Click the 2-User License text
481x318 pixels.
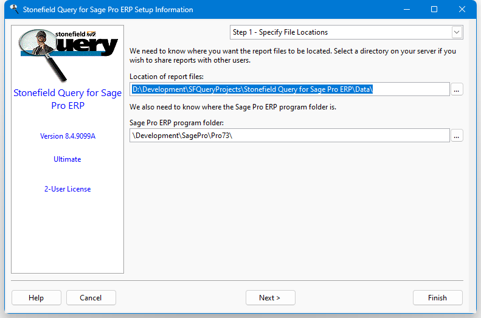[x=67, y=189]
